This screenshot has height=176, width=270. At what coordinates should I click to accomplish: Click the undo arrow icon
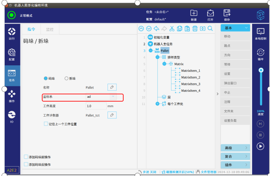point(157,29)
